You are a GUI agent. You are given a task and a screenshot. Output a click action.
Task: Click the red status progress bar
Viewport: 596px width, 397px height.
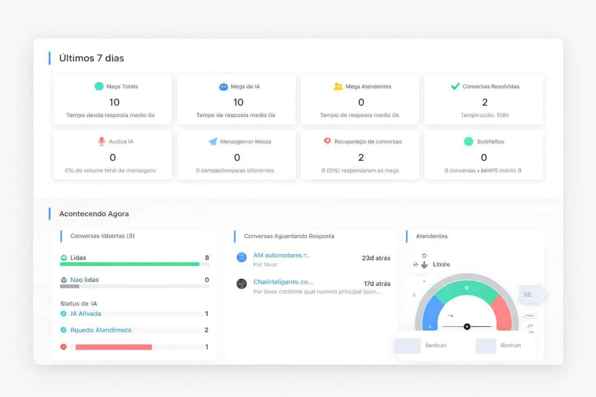click(113, 347)
